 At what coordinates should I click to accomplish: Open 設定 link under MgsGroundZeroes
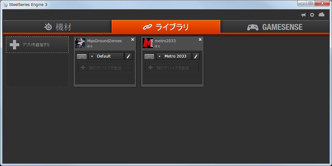pyautogui.click(x=90, y=46)
